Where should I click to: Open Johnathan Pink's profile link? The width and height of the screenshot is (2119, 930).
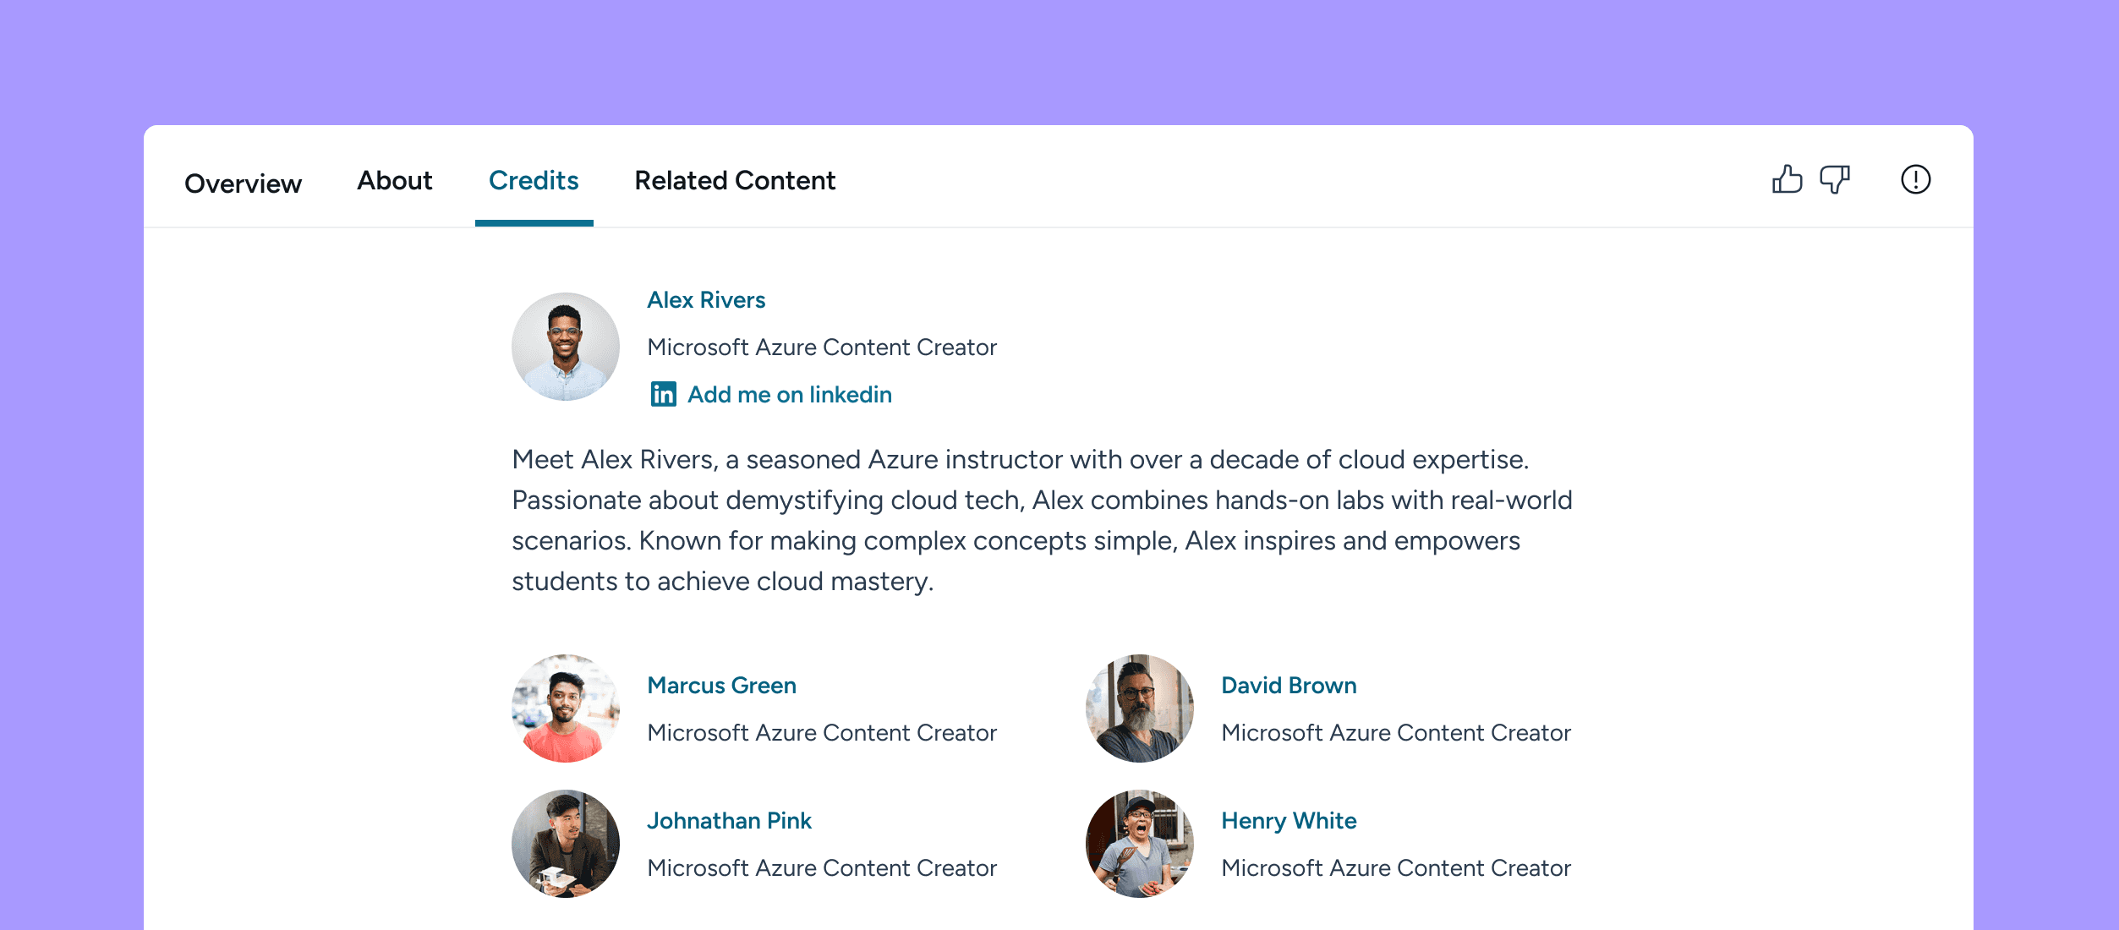click(x=729, y=821)
